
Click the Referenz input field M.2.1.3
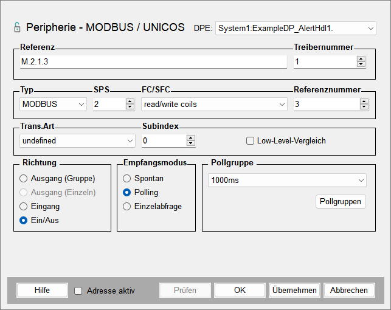(153, 62)
